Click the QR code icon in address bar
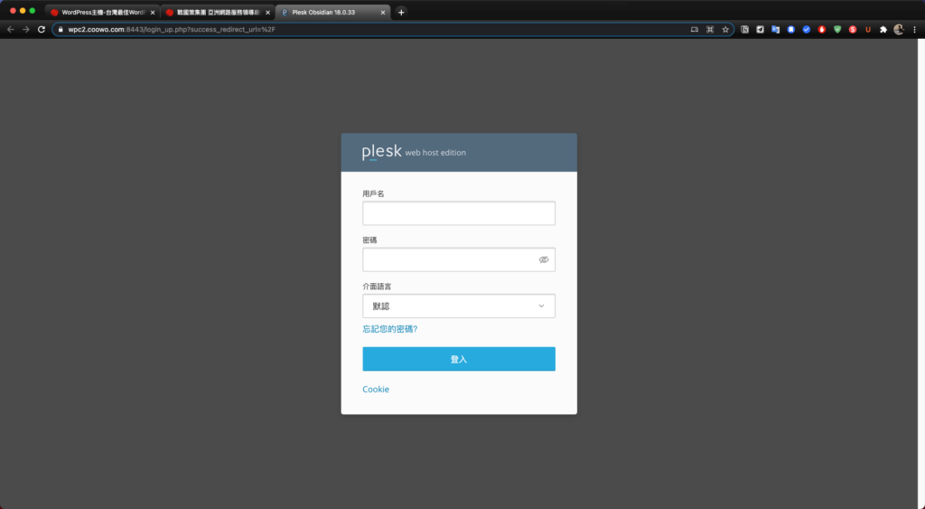This screenshot has width=925, height=509. coord(710,30)
